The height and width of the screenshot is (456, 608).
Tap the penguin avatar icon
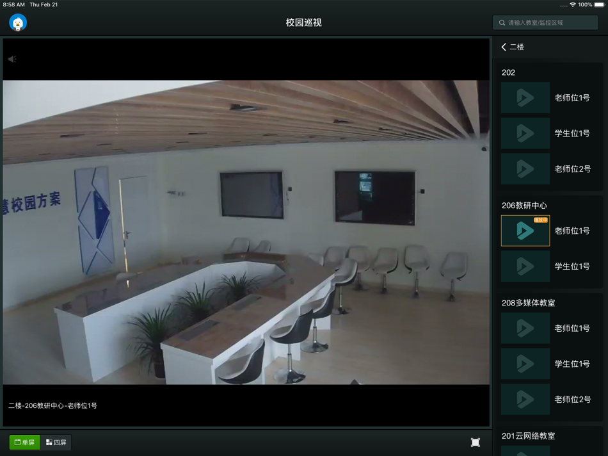click(x=18, y=22)
